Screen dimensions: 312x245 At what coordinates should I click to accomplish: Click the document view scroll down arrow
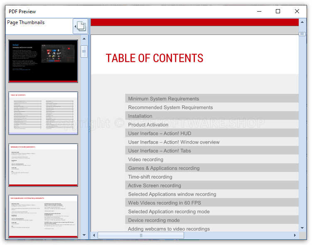point(302,228)
